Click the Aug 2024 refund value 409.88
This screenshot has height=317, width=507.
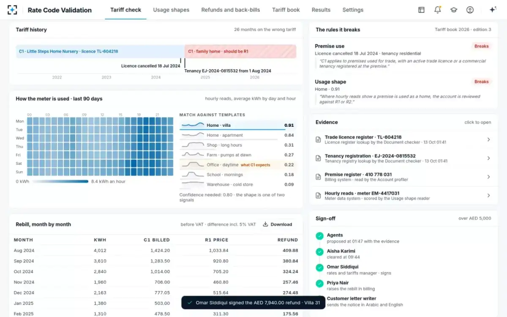290,251
